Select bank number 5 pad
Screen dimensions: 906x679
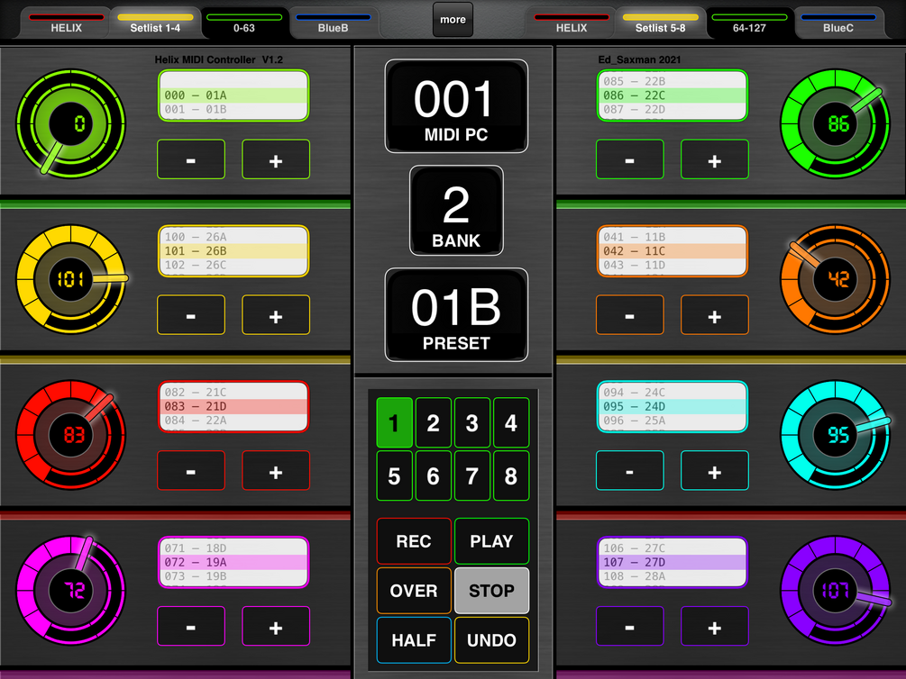pyautogui.click(x=394, y=475)
